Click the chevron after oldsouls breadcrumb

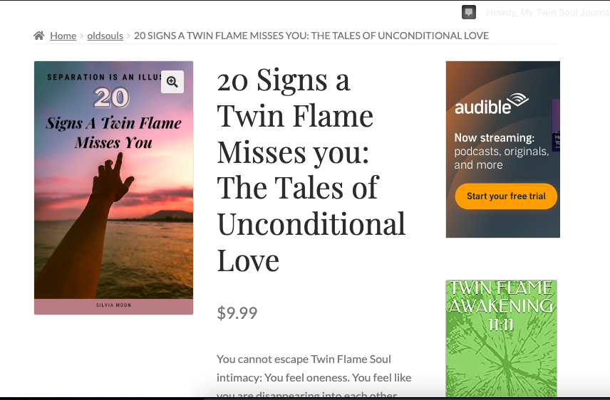[128, 36]
